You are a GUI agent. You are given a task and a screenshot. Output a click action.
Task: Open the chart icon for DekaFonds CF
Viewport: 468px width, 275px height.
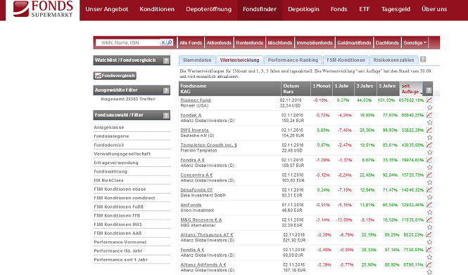[x=429, y=189]
